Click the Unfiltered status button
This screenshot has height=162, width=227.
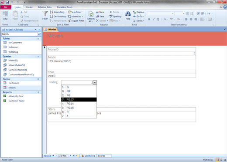tap(88, 156)
